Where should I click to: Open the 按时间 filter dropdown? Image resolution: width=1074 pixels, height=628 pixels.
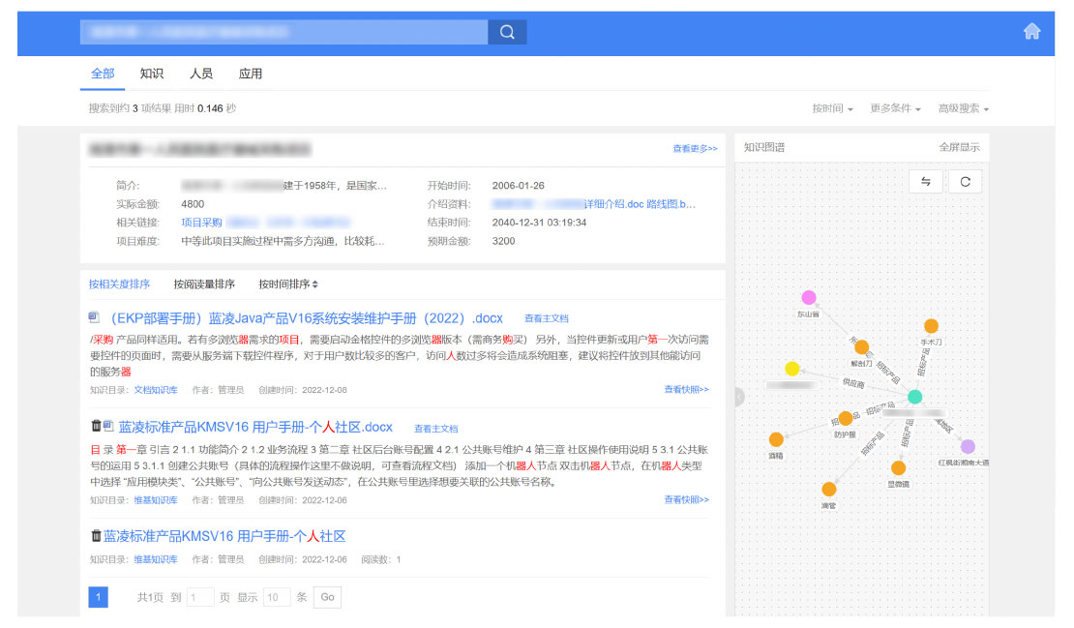[832, 109]
